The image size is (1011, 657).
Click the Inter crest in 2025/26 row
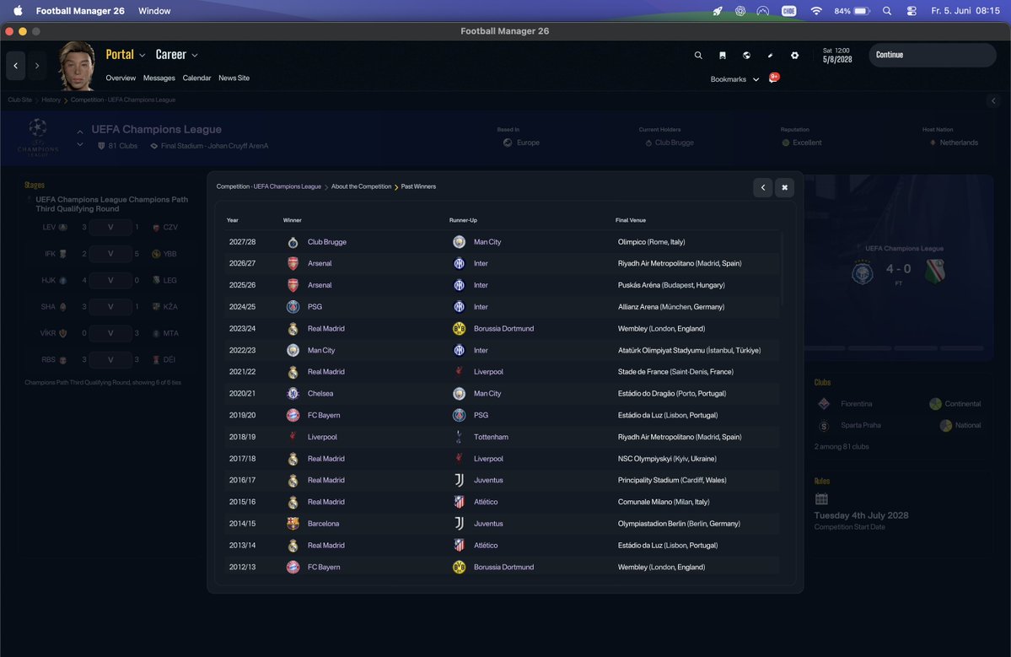point(459,285)
